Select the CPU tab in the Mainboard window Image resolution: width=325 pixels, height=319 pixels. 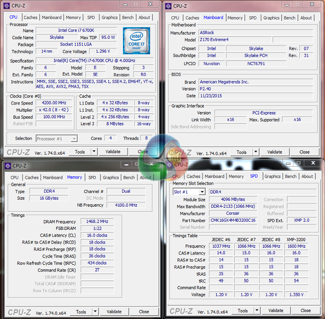tap(175, 18)
